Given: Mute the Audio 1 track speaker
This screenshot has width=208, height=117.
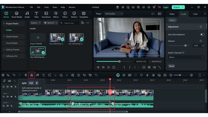Looking at the screenshot, I should click(x=8, y=106).
